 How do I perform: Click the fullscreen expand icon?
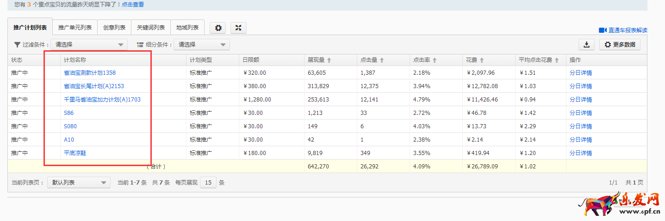click(238, 28)
